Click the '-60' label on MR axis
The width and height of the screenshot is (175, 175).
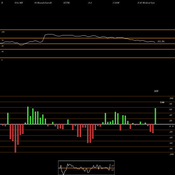(x=171, y=143)
